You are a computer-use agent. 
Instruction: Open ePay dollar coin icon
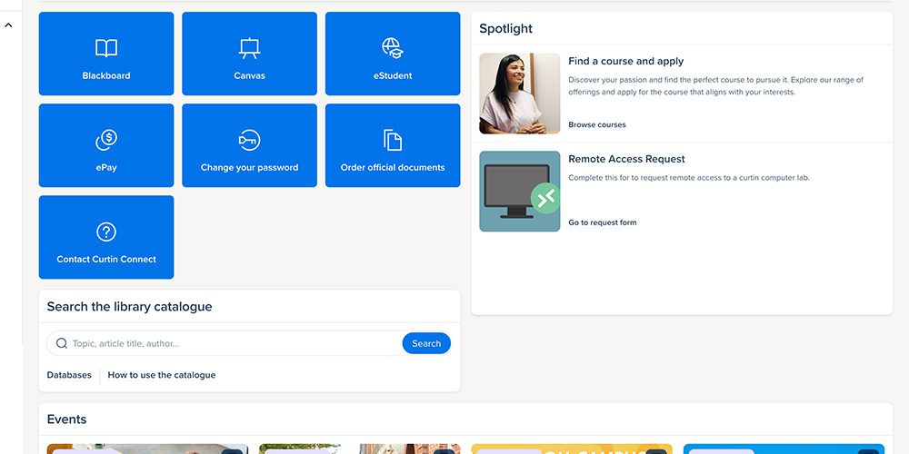(x=106, y=140)
